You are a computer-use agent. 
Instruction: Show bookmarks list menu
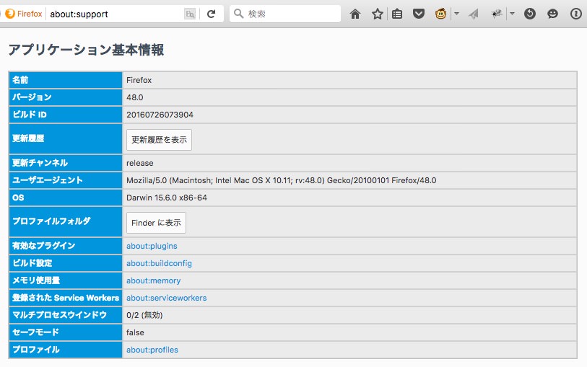[x=397, y=14]
